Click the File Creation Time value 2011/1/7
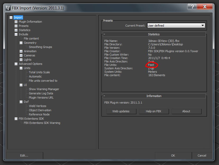219x165 pixels. tap(159, 58)
